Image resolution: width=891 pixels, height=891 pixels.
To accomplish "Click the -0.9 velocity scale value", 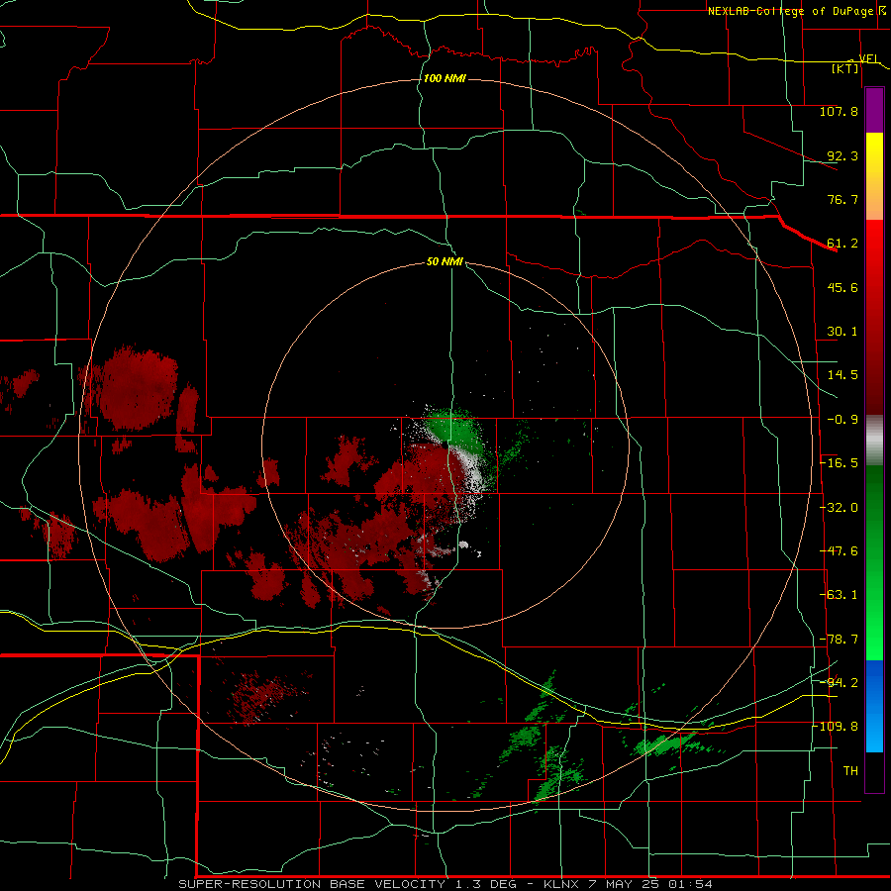I will pos(842,420).
